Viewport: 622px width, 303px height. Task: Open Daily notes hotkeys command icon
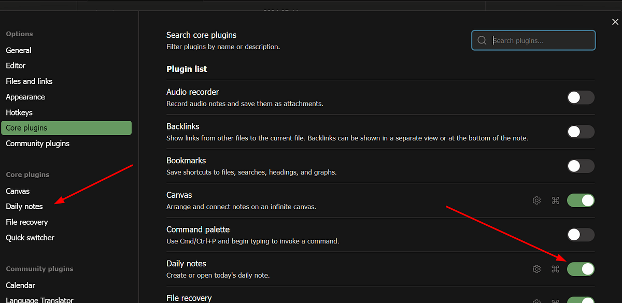[555, 269]
